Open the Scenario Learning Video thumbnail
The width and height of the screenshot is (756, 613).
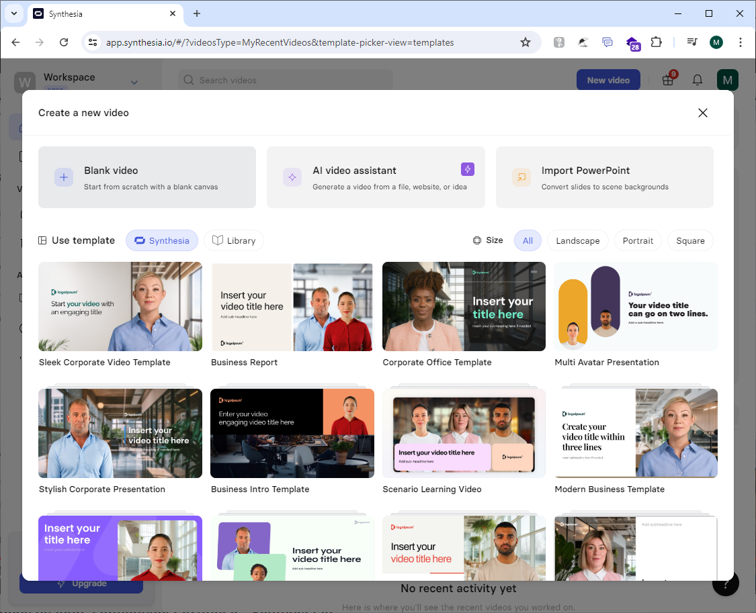click(x=464, y=433)
